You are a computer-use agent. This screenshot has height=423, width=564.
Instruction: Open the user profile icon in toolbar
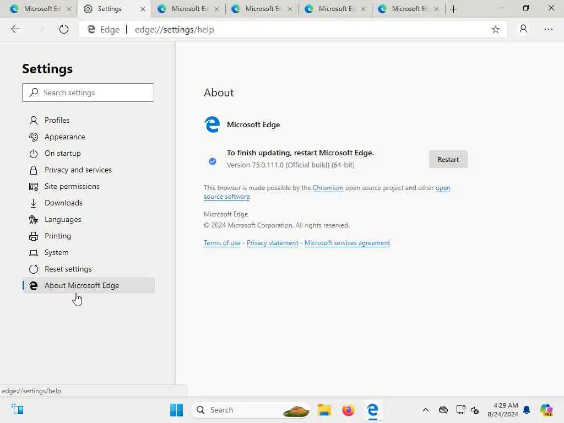point(523,29)
